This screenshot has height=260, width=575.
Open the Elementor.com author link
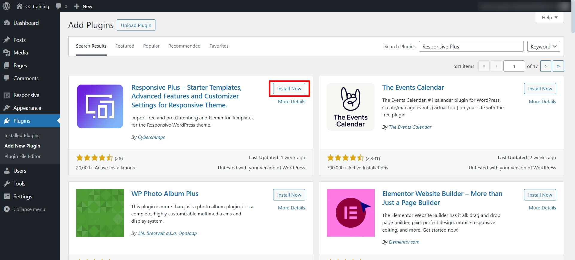(x=404, y=242)
